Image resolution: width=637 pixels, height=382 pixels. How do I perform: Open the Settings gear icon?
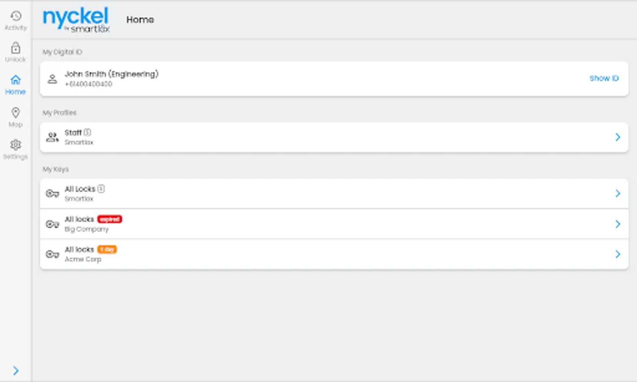(x=16, y=145)
